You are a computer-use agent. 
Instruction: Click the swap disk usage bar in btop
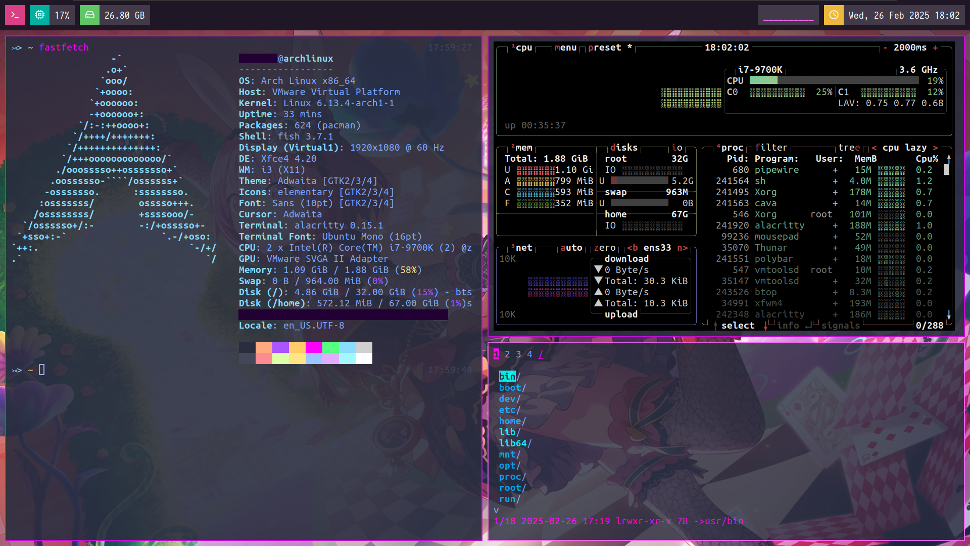point(639,203)
